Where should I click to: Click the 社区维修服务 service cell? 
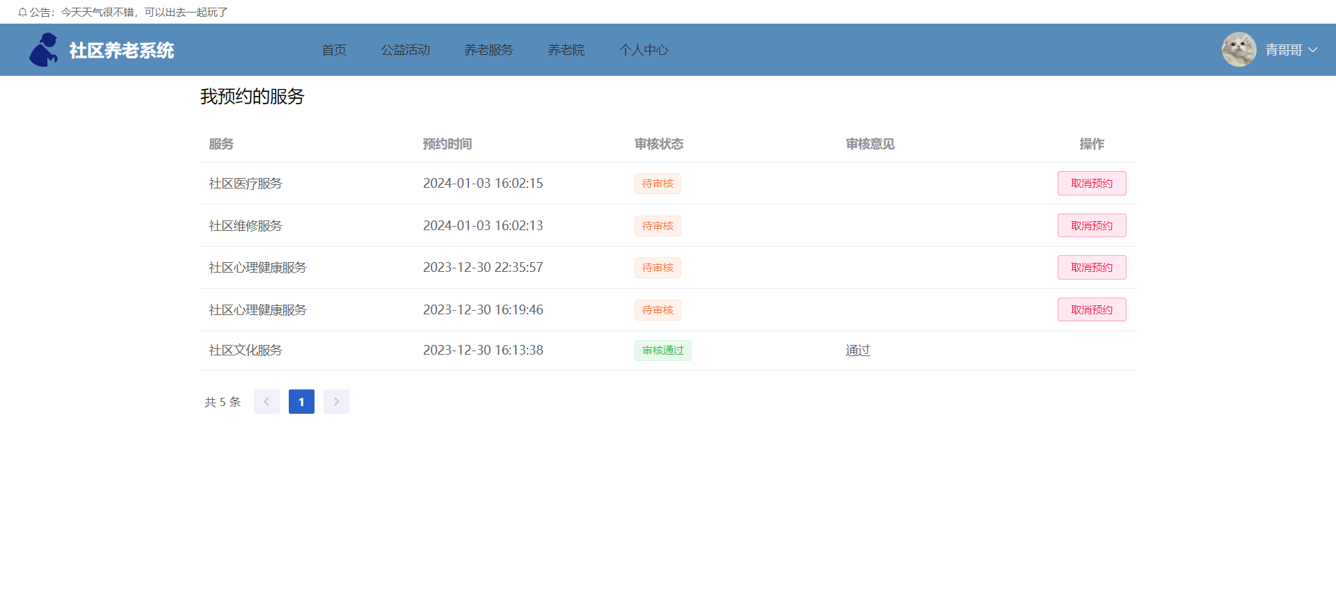pyautogui.click(x=246, y=226)
